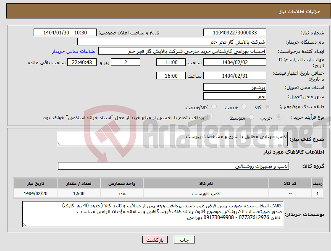Click the delivery province field بوشهر

234,87
